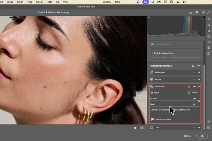The image size is (212, 141).
Task: Click the Fade slider track
Action: pyautogui.click(x=174, y=107)
